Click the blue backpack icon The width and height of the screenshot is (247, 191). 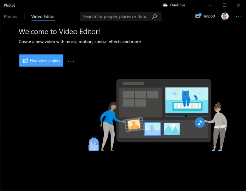pos(94,144)
